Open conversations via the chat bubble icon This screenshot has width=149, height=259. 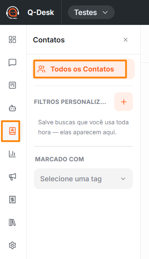[x=12, y=62]
